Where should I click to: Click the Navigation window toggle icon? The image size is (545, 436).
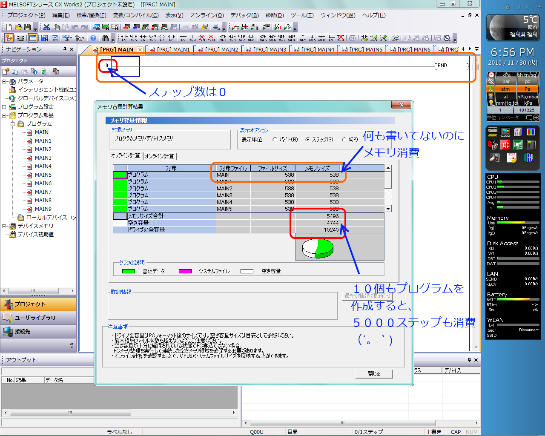click(9, 38)
